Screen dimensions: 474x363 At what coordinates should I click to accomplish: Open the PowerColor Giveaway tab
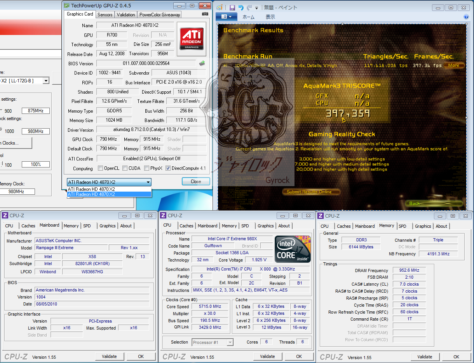point(160,14)
